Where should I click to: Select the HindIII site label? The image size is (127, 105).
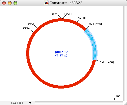click(x=68, y=14)
